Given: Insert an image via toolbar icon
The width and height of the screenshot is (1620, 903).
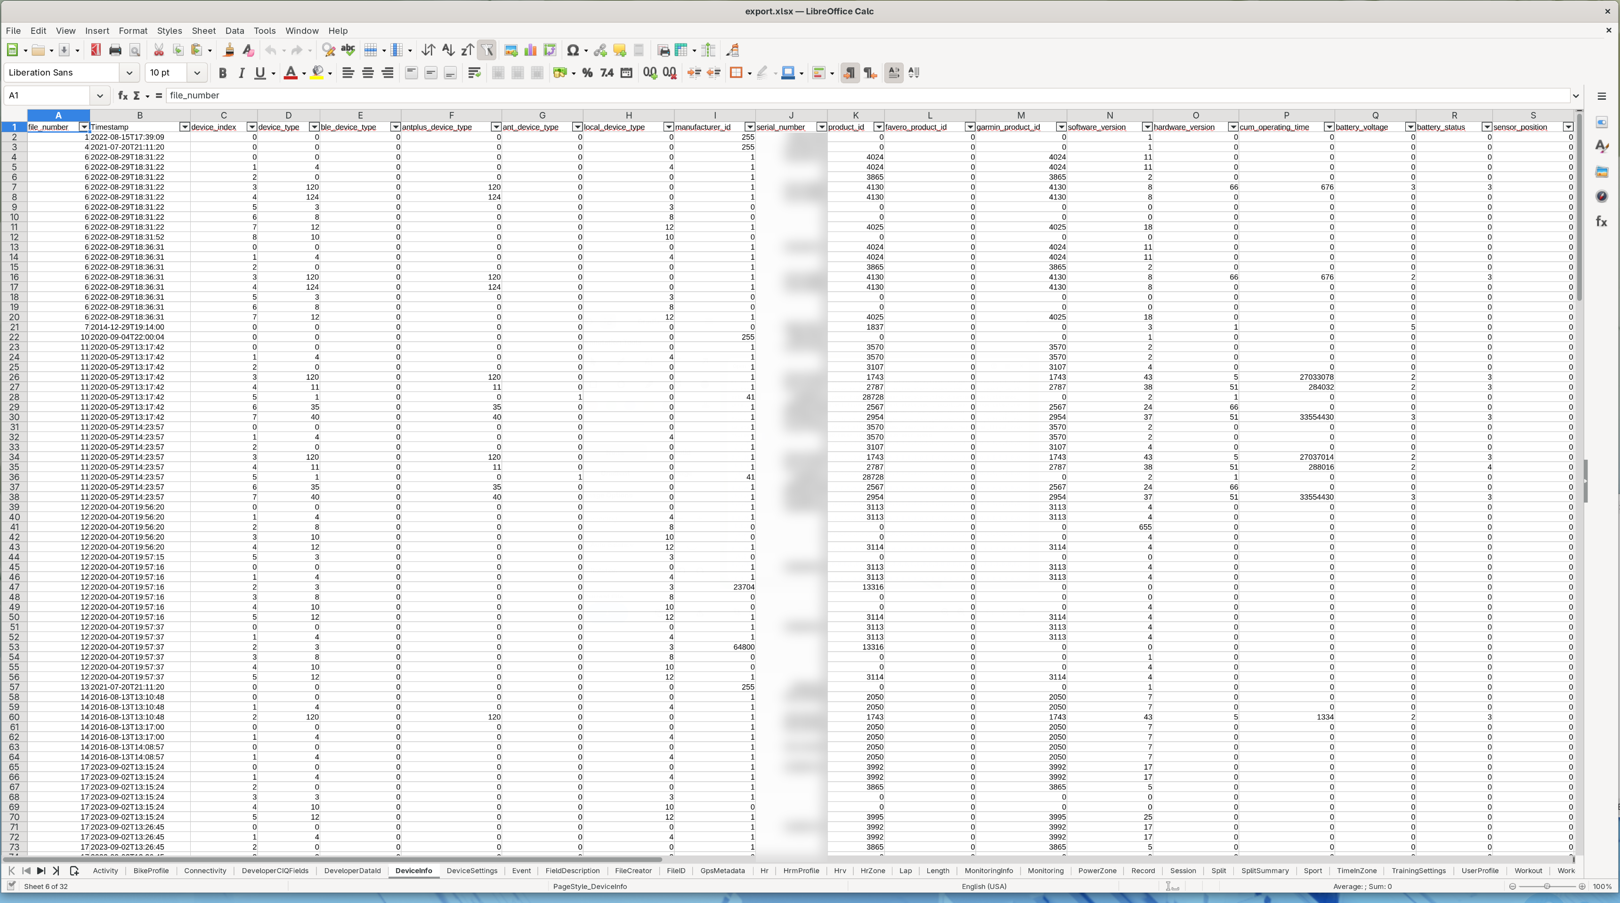Looking at the screenshot, I should pyautogui.click(x=510, y=50).
